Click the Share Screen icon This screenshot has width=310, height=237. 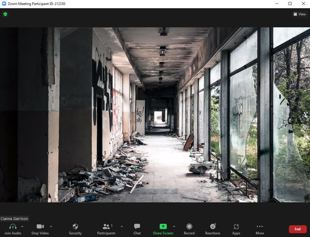pos(163,226)
